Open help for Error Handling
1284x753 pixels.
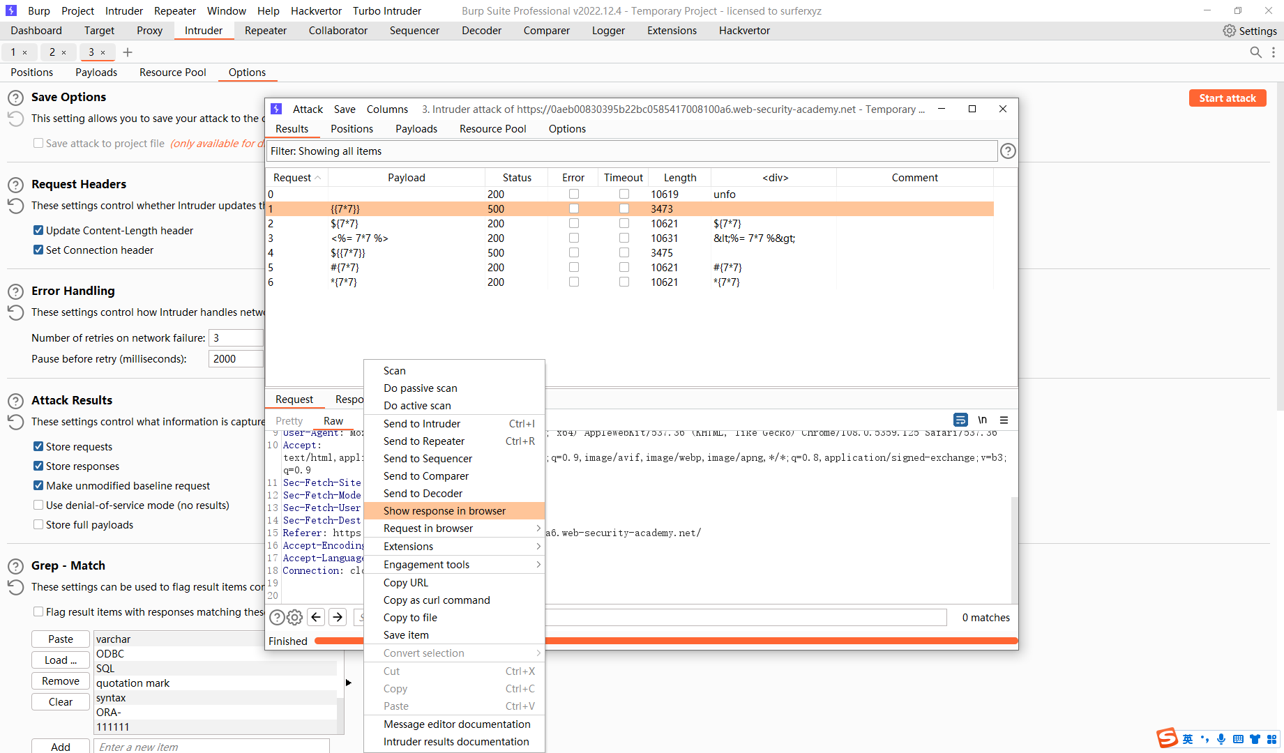coord(15,291)
